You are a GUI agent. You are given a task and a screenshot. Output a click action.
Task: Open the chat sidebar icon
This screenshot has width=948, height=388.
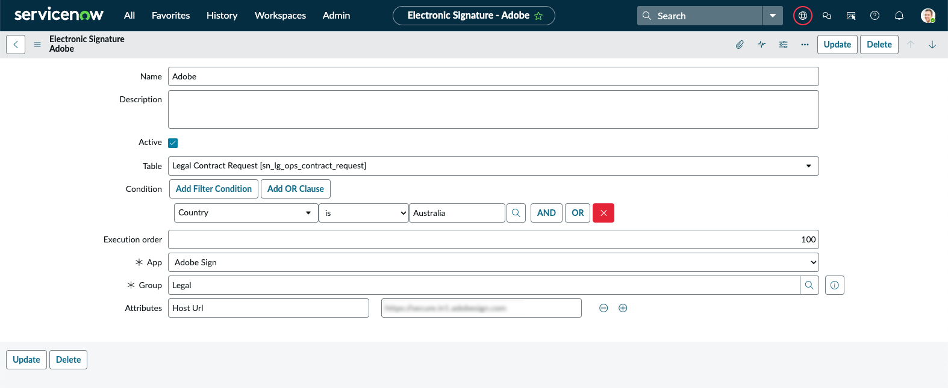click(827, 16)
